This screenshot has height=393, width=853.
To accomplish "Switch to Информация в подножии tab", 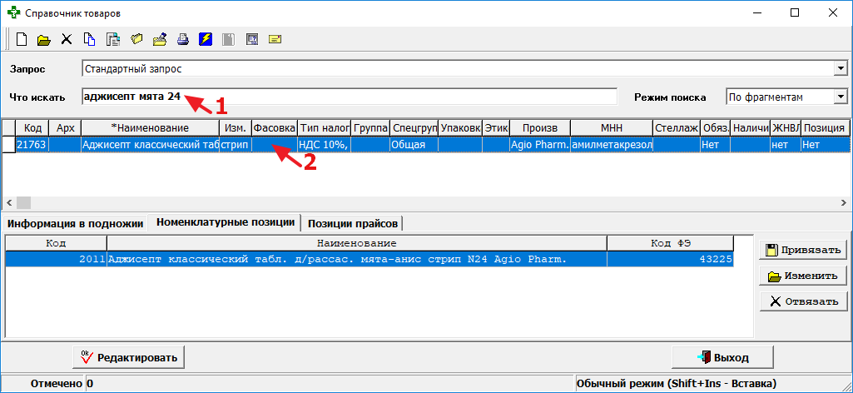I will click(x=76, y=223).
